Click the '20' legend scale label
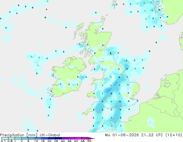 tap(49, 141)
